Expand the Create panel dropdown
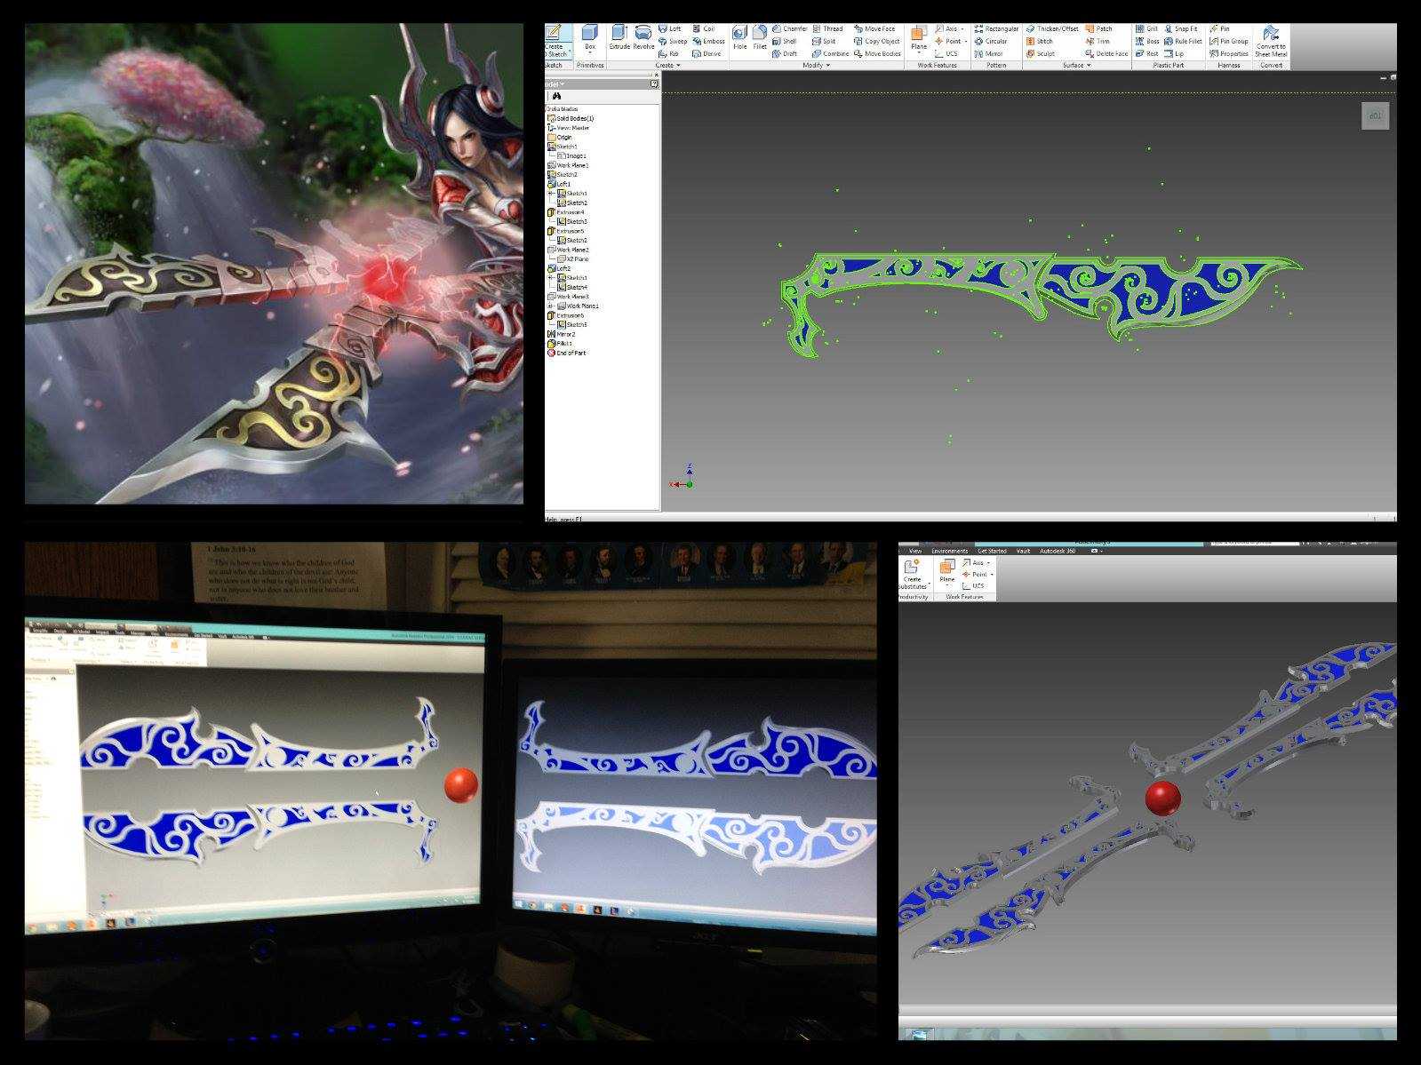1421x1065 pixels. click(x=668, y=66)
